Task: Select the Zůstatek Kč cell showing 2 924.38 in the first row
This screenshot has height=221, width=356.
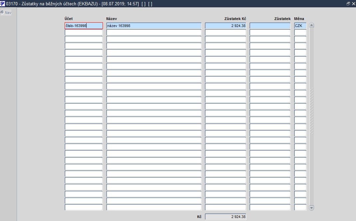Action: (x=225, y=26)
